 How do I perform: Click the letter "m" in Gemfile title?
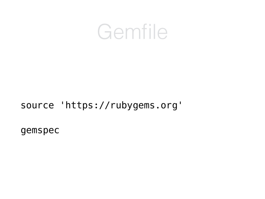133,33
